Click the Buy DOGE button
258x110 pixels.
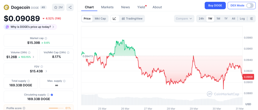point(215,6)
